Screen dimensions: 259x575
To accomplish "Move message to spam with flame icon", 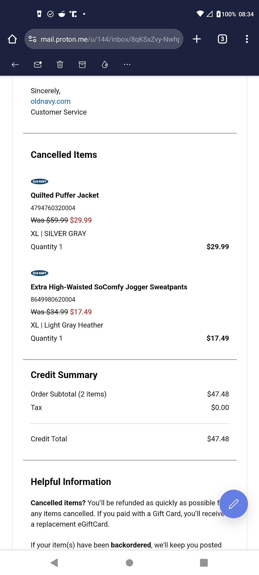I will tap(105, 65).
